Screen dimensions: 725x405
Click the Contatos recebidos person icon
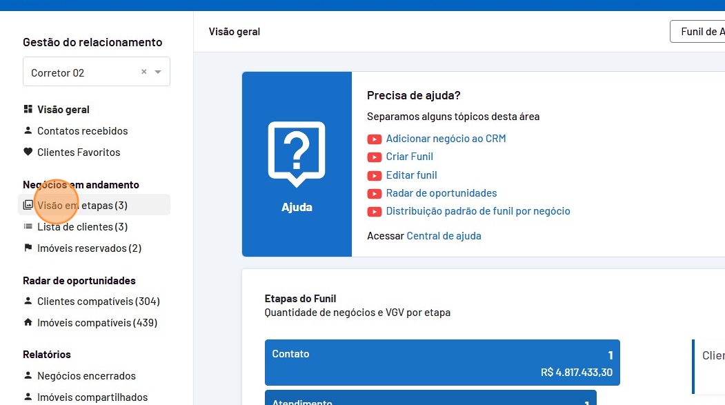28,130
